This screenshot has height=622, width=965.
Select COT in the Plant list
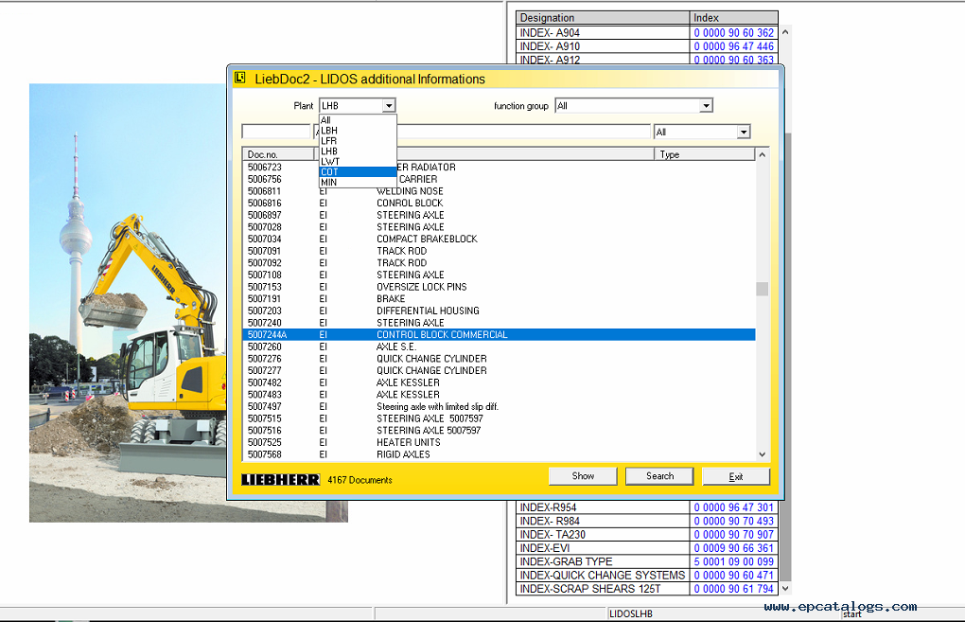pos(357,171)
